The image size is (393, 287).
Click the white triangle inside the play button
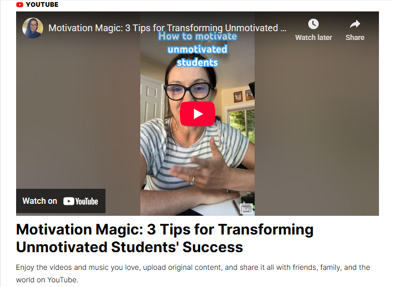coord(198,114)
